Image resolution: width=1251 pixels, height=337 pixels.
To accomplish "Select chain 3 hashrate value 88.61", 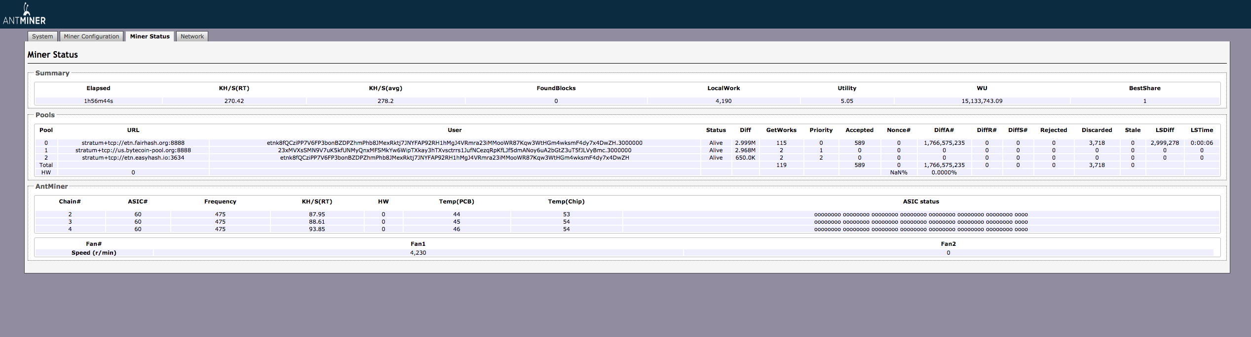I will pos(317,222).
